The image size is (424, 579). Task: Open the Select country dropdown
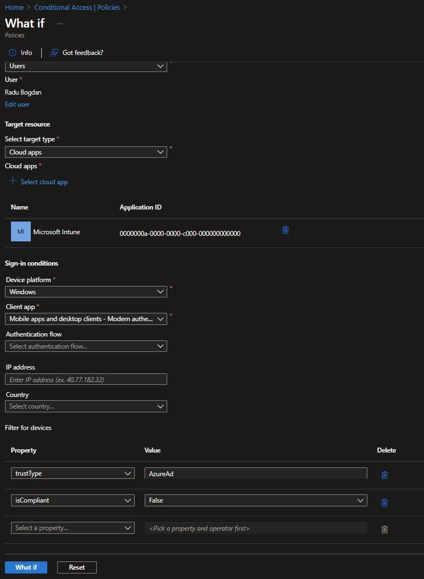click(x=86, y=406)
